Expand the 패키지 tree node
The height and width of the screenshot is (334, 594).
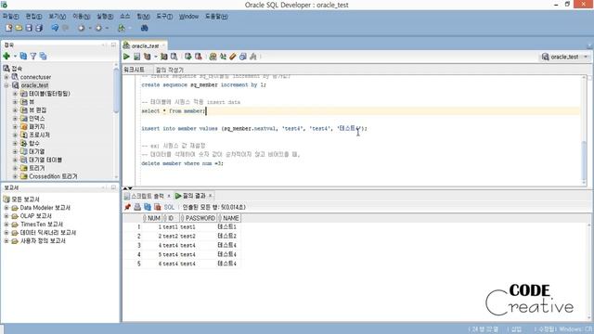(x=15, y=127)
